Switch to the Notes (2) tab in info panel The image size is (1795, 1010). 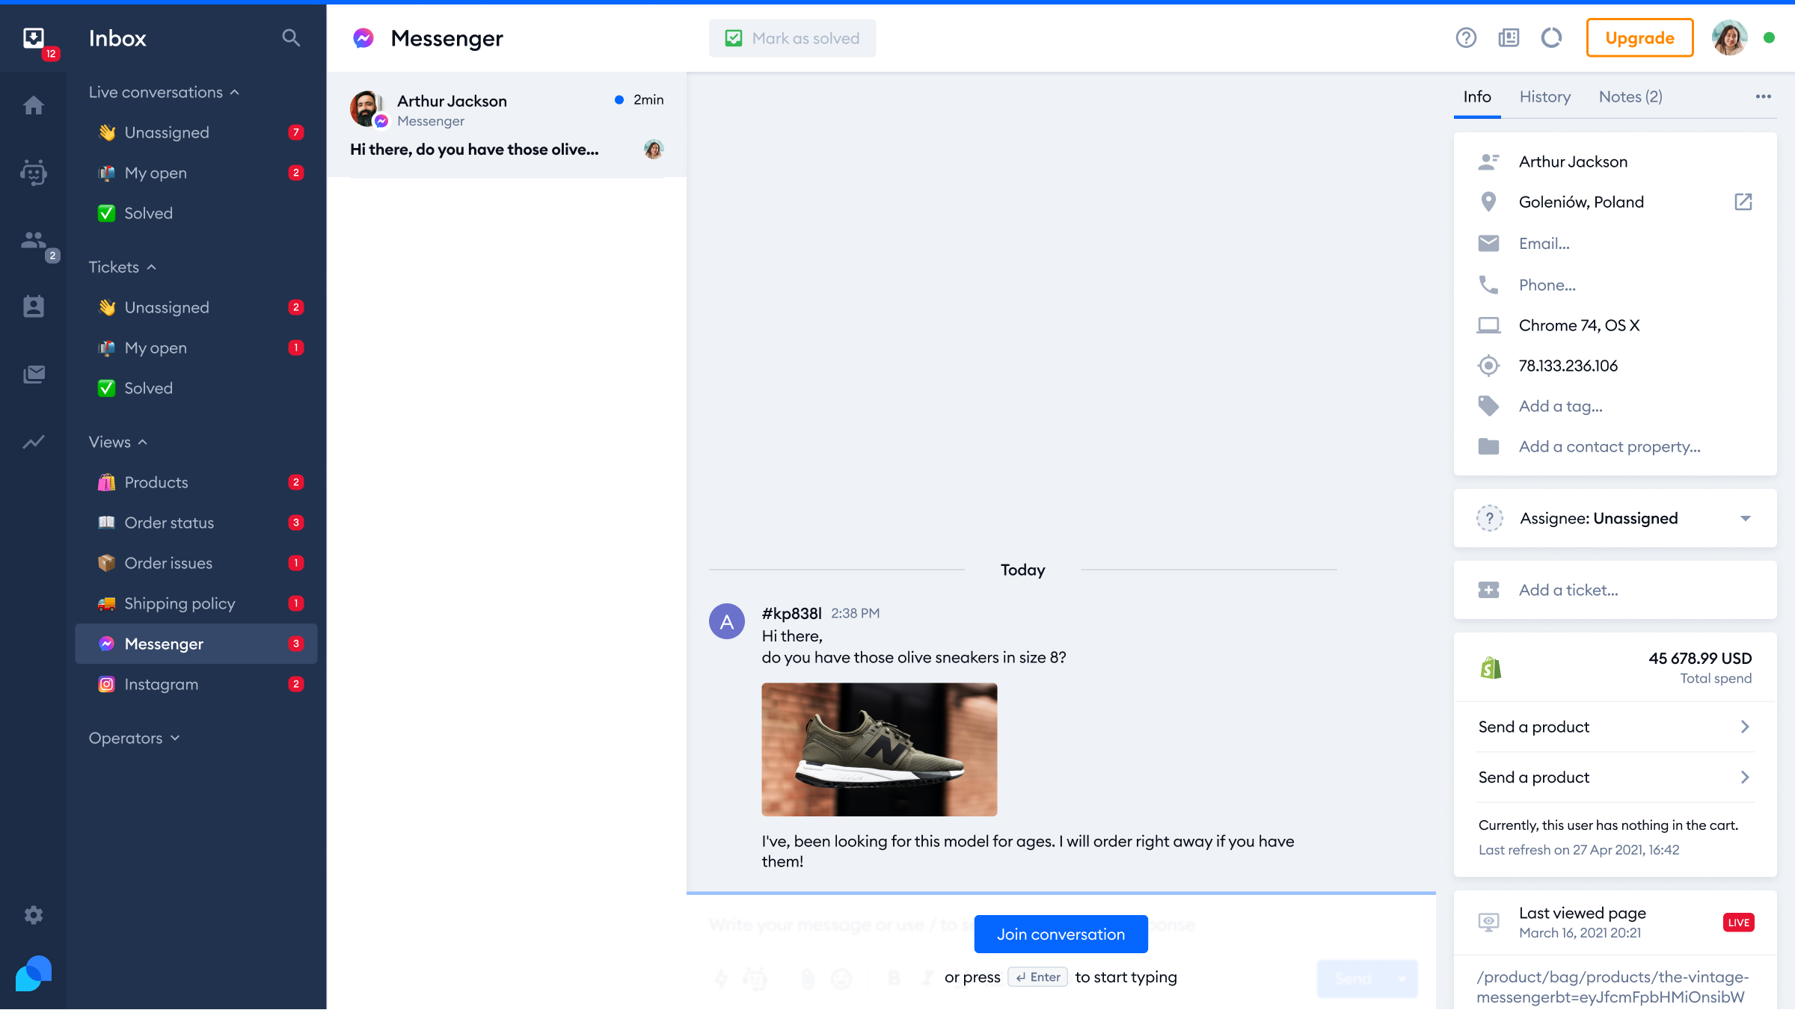[1630, 96]
